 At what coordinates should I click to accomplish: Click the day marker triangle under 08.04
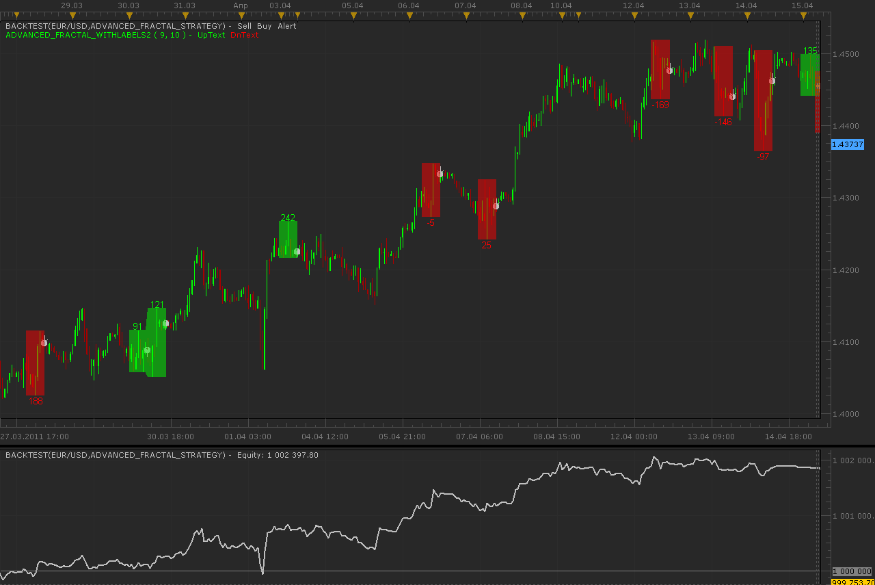coord(522,15)
